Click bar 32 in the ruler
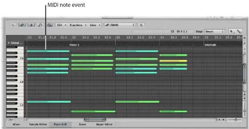This screenshot has width=249, height=129. point(74,38)
